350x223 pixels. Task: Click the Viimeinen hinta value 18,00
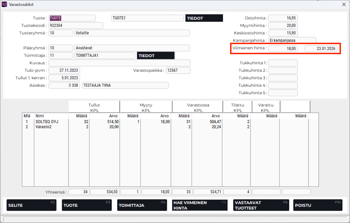pos(283,49)
